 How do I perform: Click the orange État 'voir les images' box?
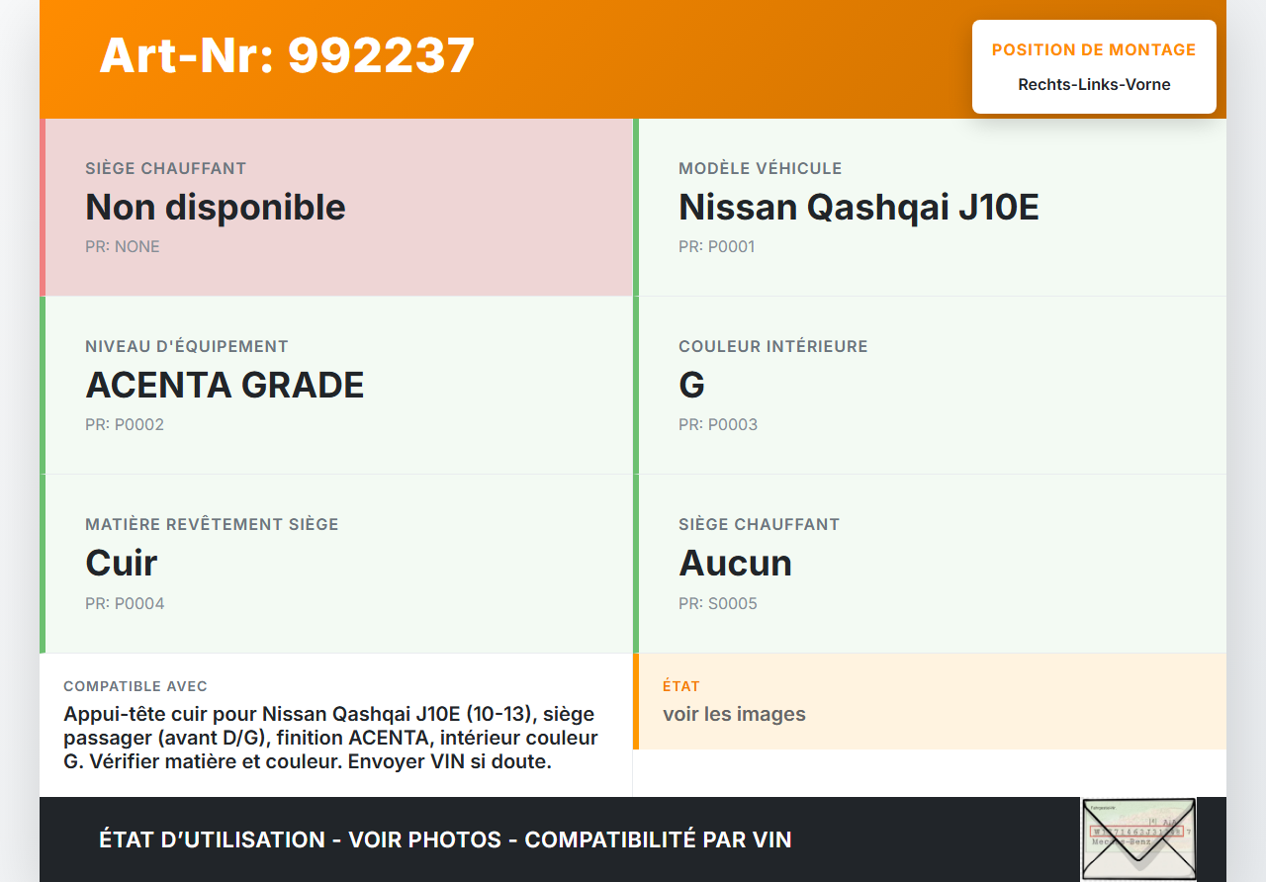(930, 702)
